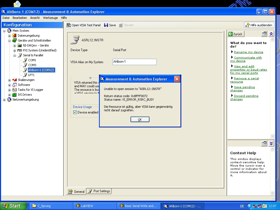Click the COM3 port icon
The height and width of the screenshot is (210, 280).
[x=25, y=65]
